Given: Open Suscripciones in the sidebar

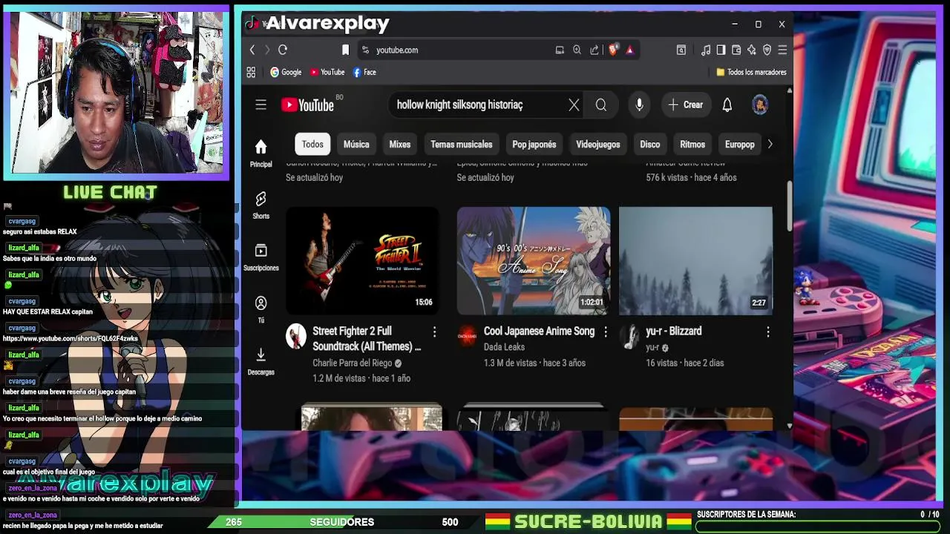Looking at the screenshot, I should coord(261,257).
